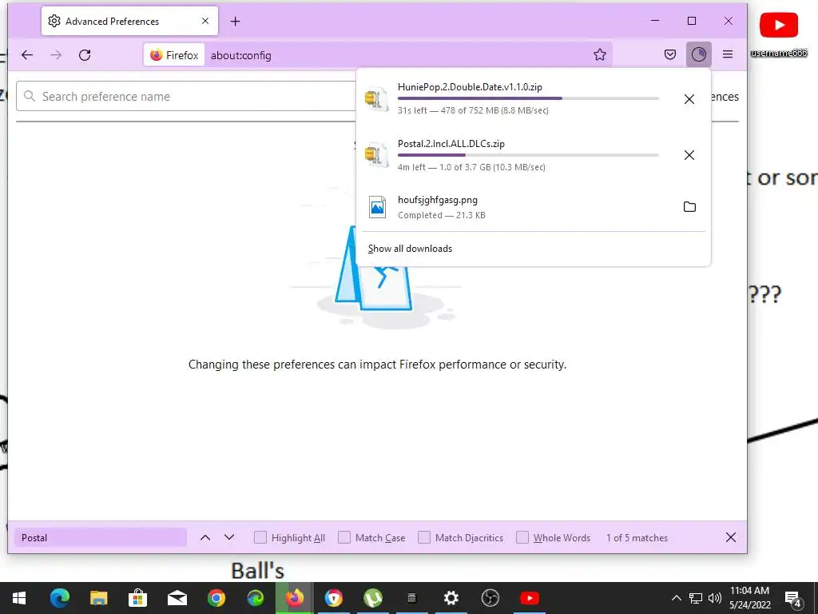Click the HuniePop zip archive icon
The height and width of the screenshot is (614, 818).
coord(376,99)
